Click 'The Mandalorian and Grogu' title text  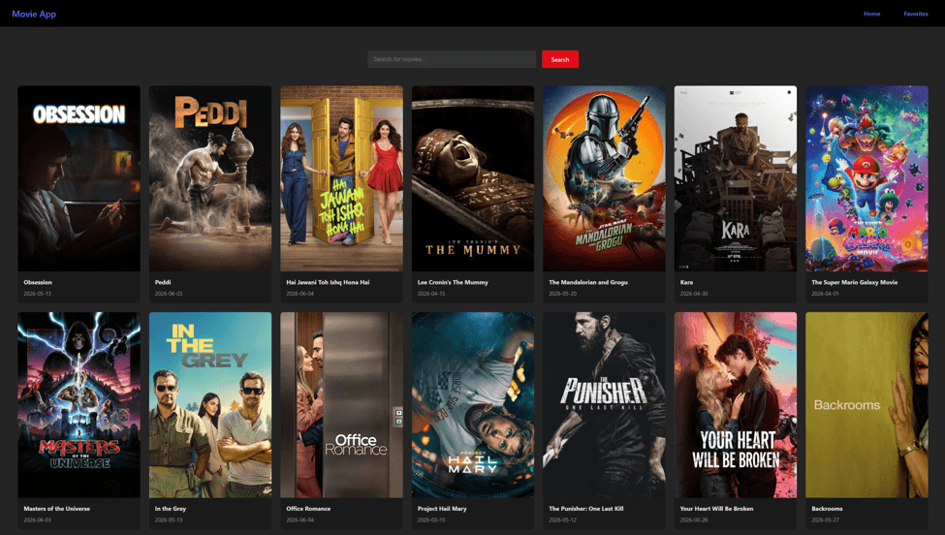588,282
